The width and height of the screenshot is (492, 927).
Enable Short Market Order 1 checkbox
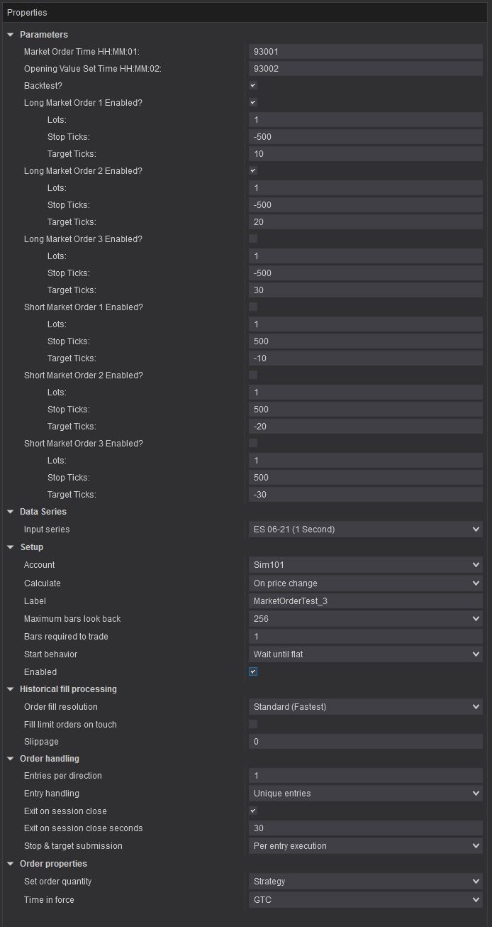tap(253, 307)
